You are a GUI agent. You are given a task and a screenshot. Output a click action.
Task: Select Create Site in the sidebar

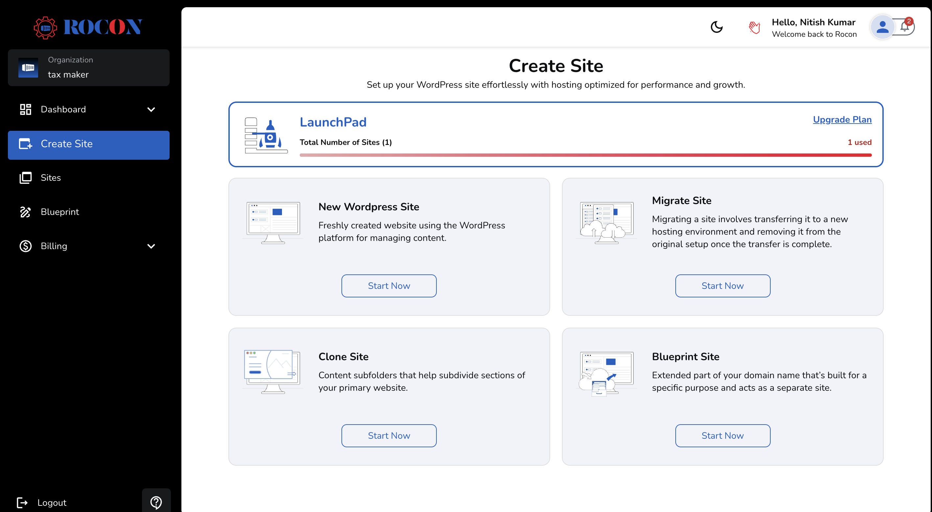pos(89,144)
